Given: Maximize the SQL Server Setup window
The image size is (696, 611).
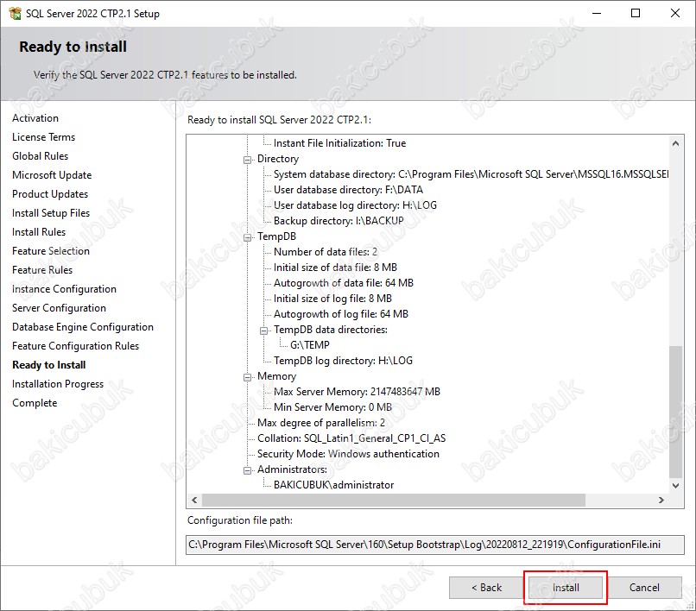Looking at the screenshot, I should [636, 13].
